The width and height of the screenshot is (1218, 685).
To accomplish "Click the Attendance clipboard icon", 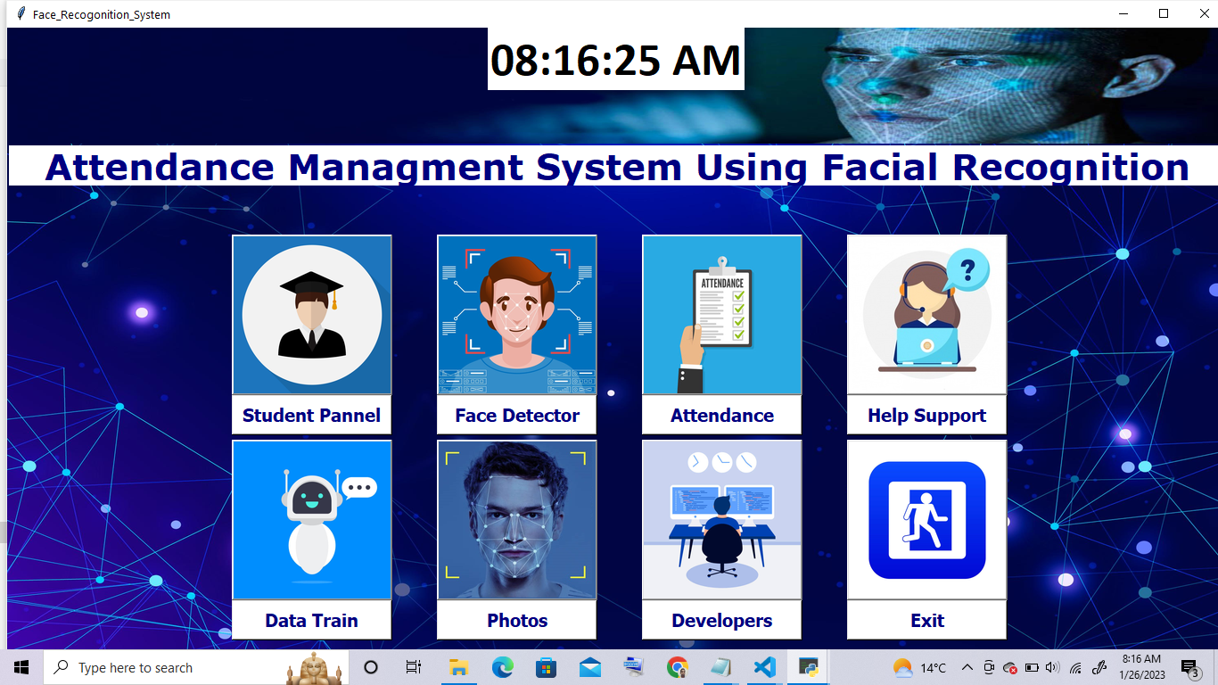I will (x=720, y=314).
